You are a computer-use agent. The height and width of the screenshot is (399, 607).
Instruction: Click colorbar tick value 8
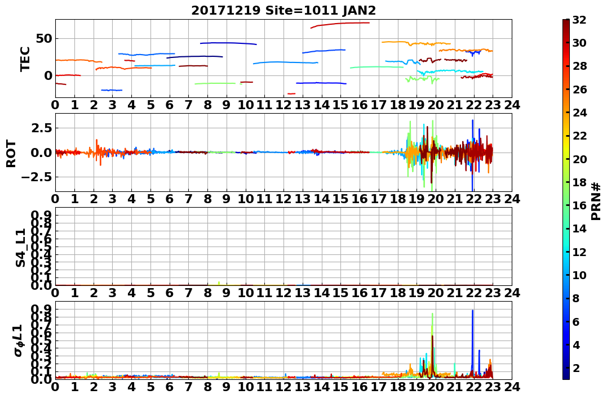576,298
